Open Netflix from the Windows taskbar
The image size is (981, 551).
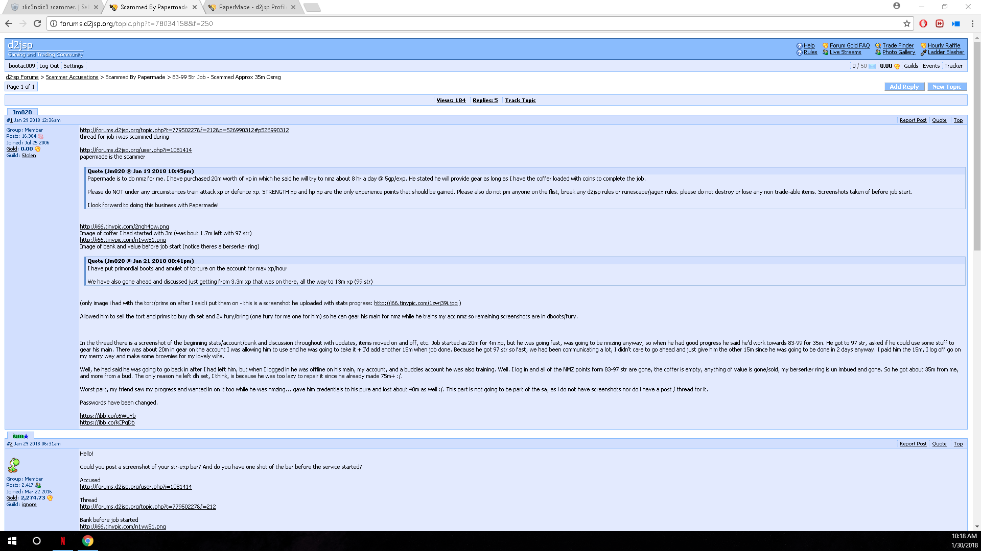coord(63,541)
